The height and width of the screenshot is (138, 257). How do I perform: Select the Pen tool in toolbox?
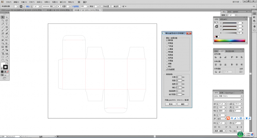2,24
